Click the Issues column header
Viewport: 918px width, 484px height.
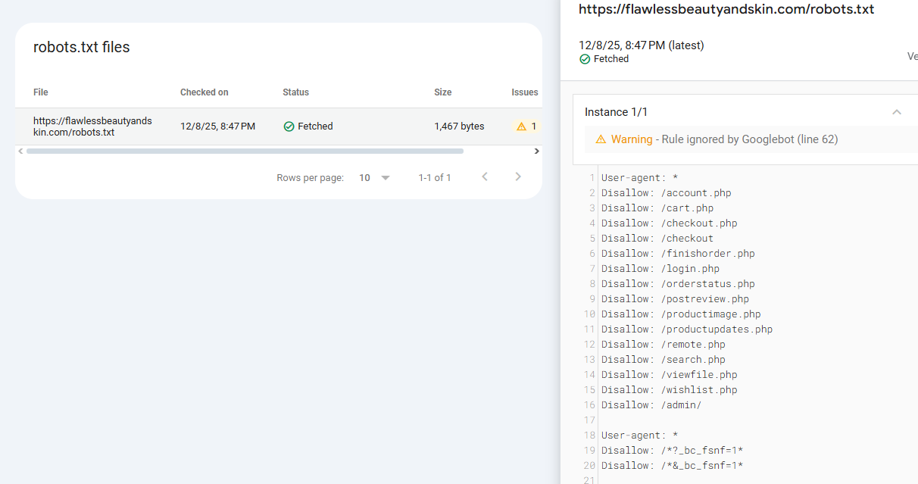524,92
